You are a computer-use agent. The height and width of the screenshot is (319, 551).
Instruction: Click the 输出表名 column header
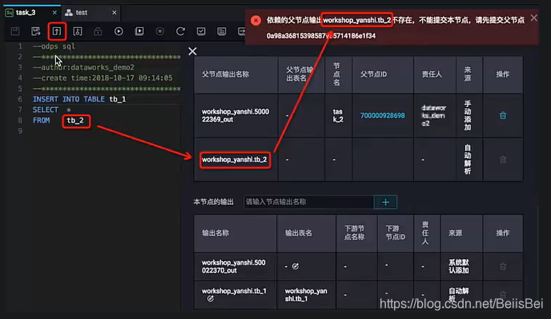299,233
